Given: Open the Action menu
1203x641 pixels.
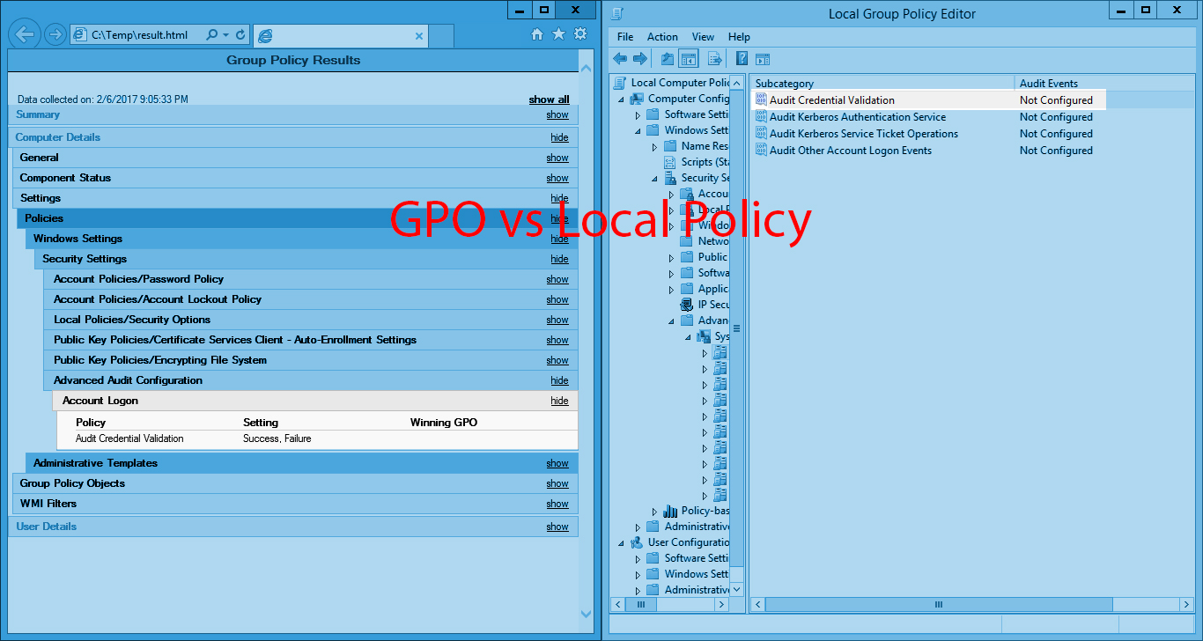Looking at the screenshot, I should click(x=662, y=37).
